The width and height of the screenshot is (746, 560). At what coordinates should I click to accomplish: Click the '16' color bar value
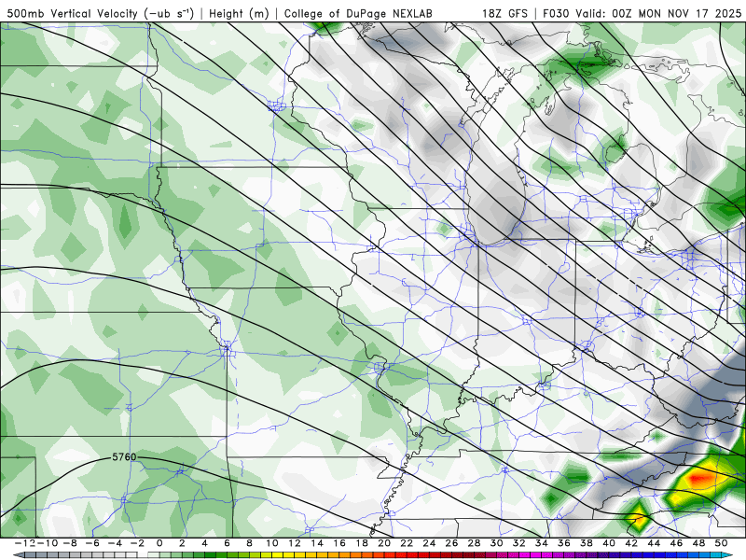[339, 543]
